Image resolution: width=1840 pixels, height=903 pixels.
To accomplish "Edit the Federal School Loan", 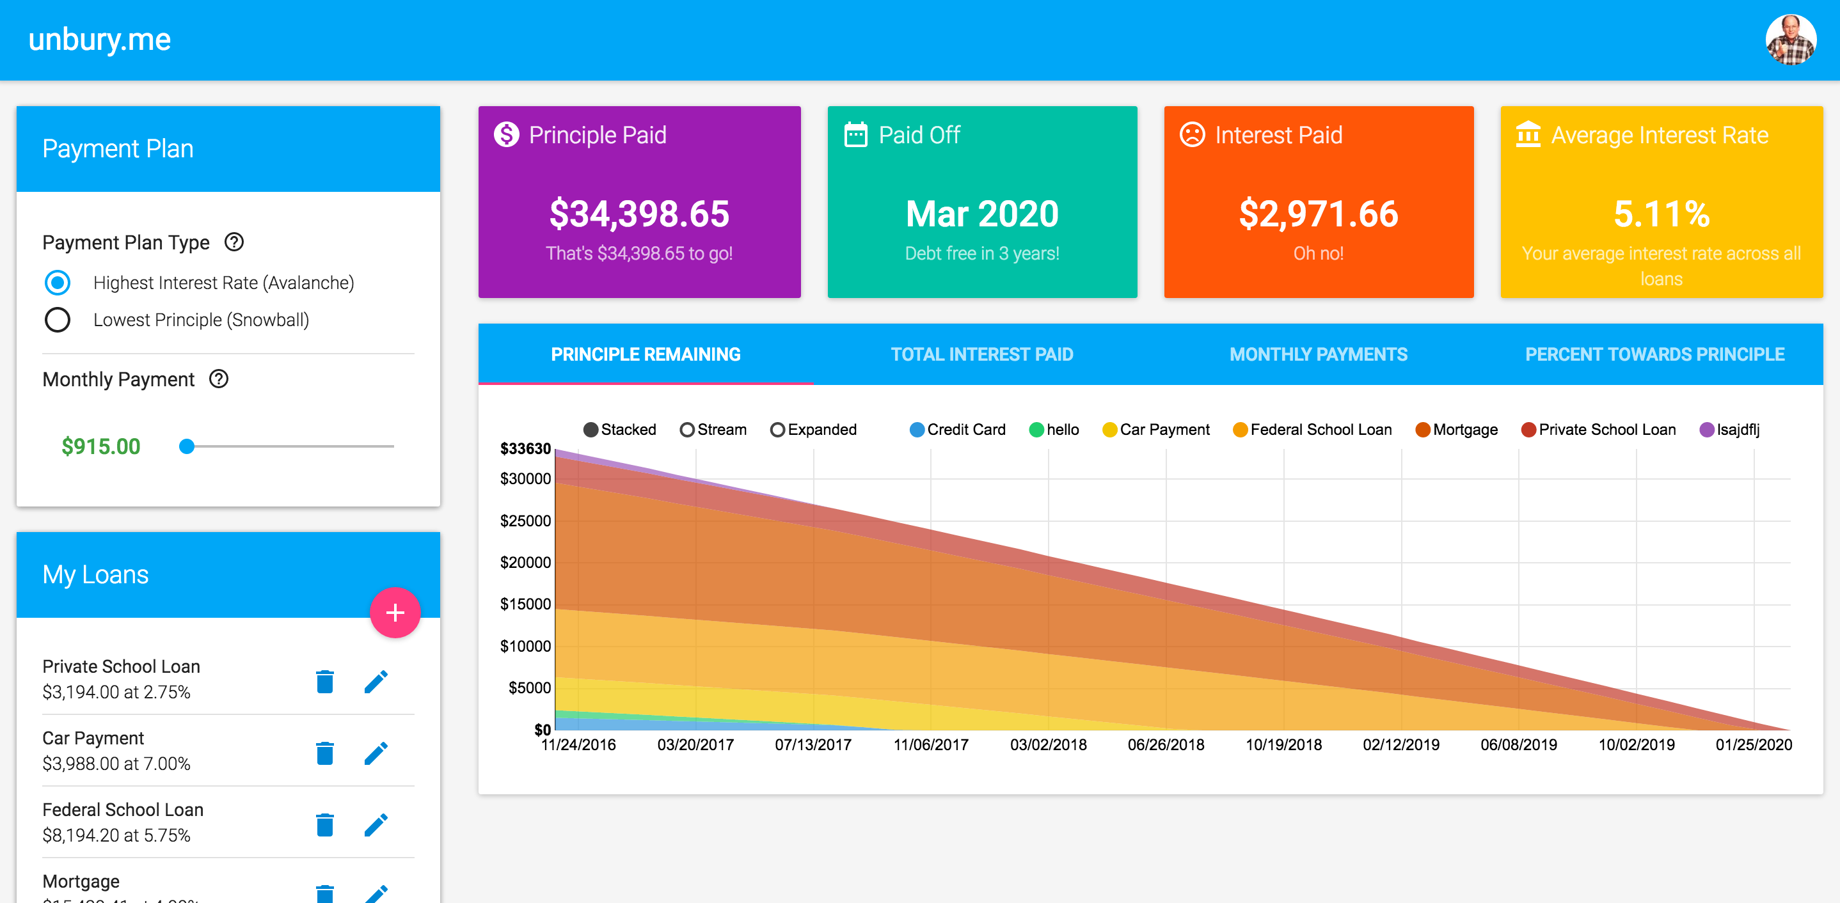I will click(x=376, y=824).
